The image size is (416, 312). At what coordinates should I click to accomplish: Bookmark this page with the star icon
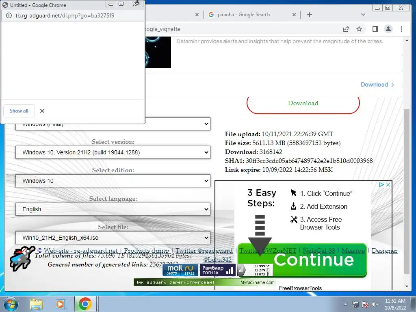[359, 29]
